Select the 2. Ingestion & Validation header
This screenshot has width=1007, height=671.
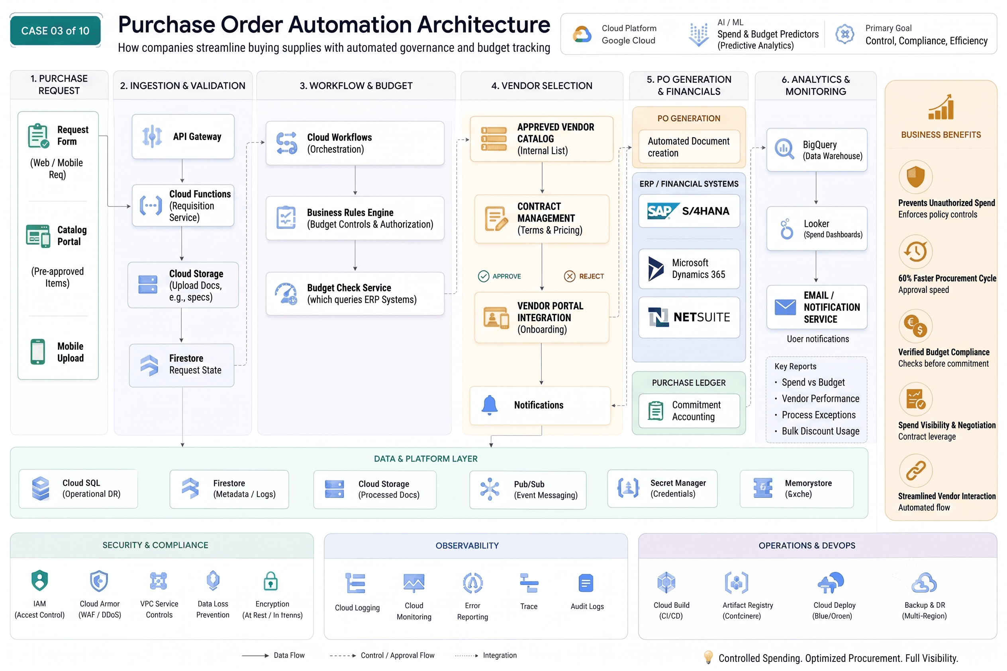click(182, 85)
